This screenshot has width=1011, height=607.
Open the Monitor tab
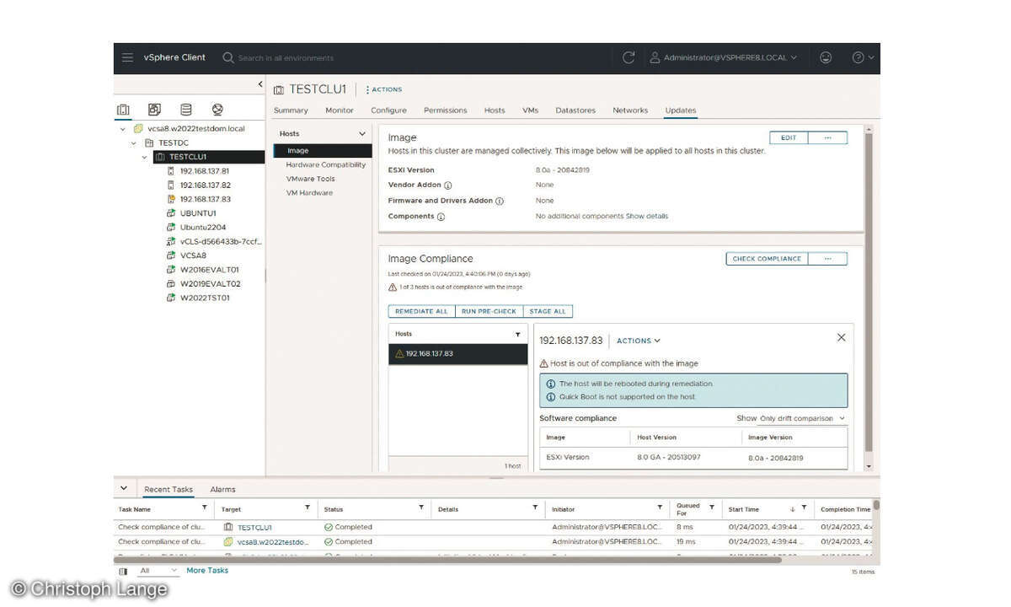pyautogui.click(x=340, y=110)
